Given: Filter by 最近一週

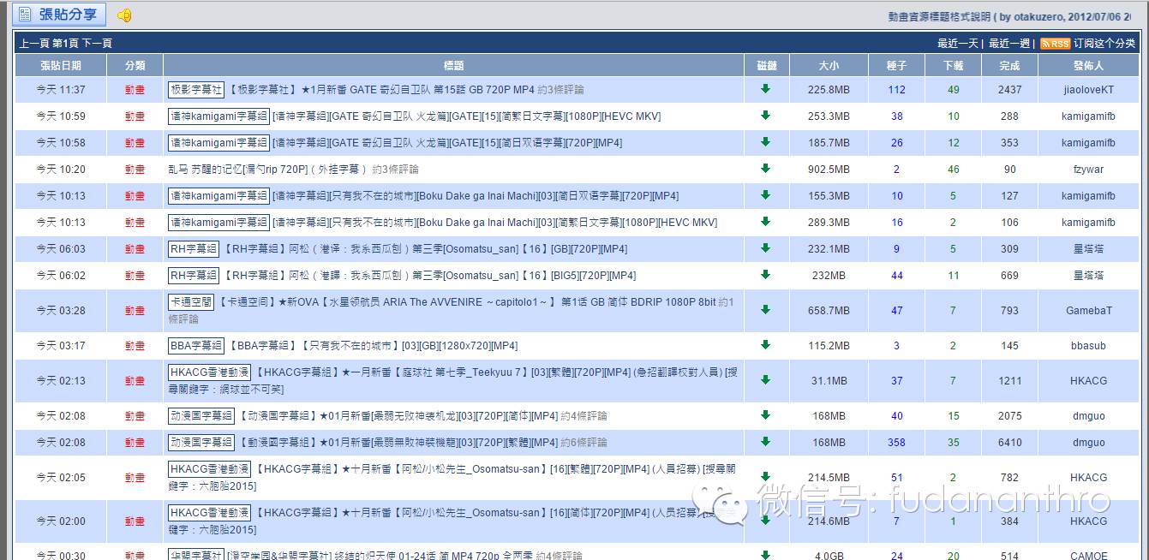Looking at the screenshot, I should (x=1009, y=43).
